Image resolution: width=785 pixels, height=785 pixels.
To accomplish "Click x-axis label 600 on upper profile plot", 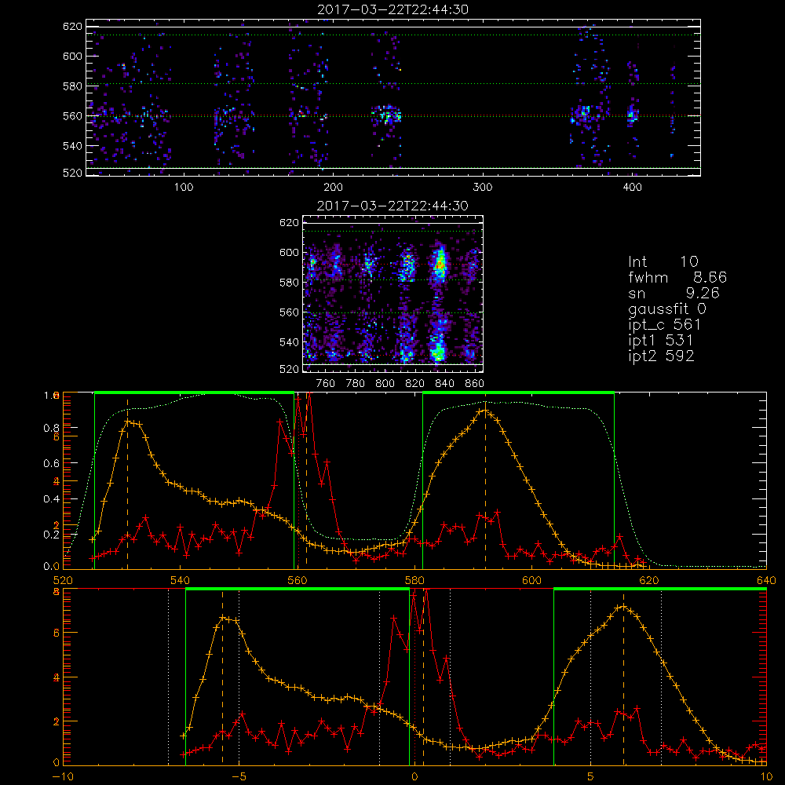I will pos(531,581).
